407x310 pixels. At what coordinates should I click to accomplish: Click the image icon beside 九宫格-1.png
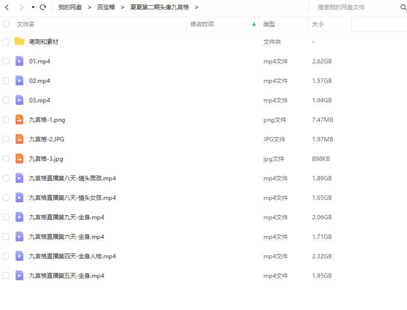(19, 119)
